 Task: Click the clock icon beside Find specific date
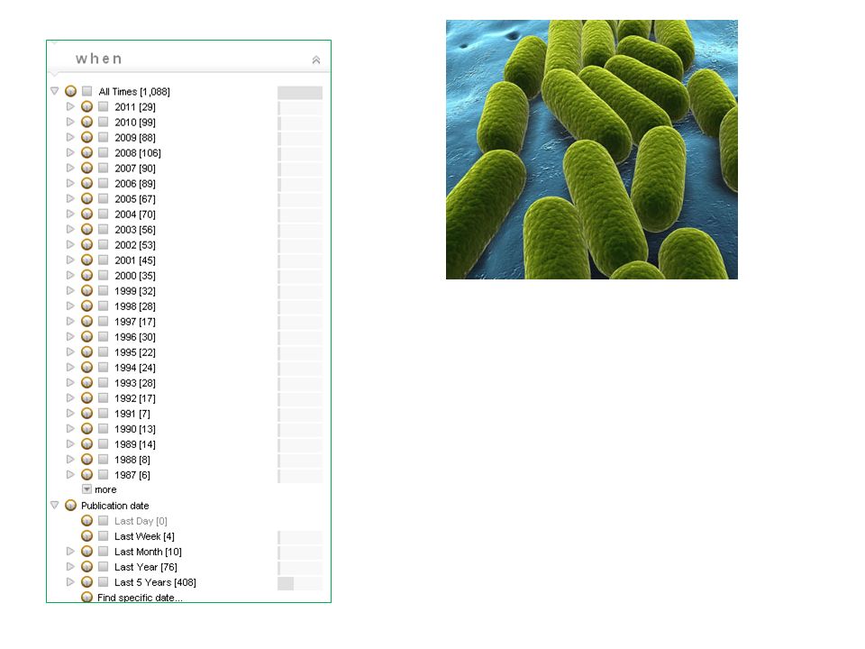click(x=86, y=597)
